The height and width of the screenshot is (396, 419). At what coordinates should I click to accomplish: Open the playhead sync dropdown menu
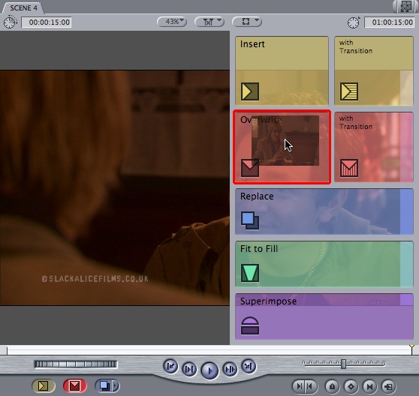coord(209,22)
